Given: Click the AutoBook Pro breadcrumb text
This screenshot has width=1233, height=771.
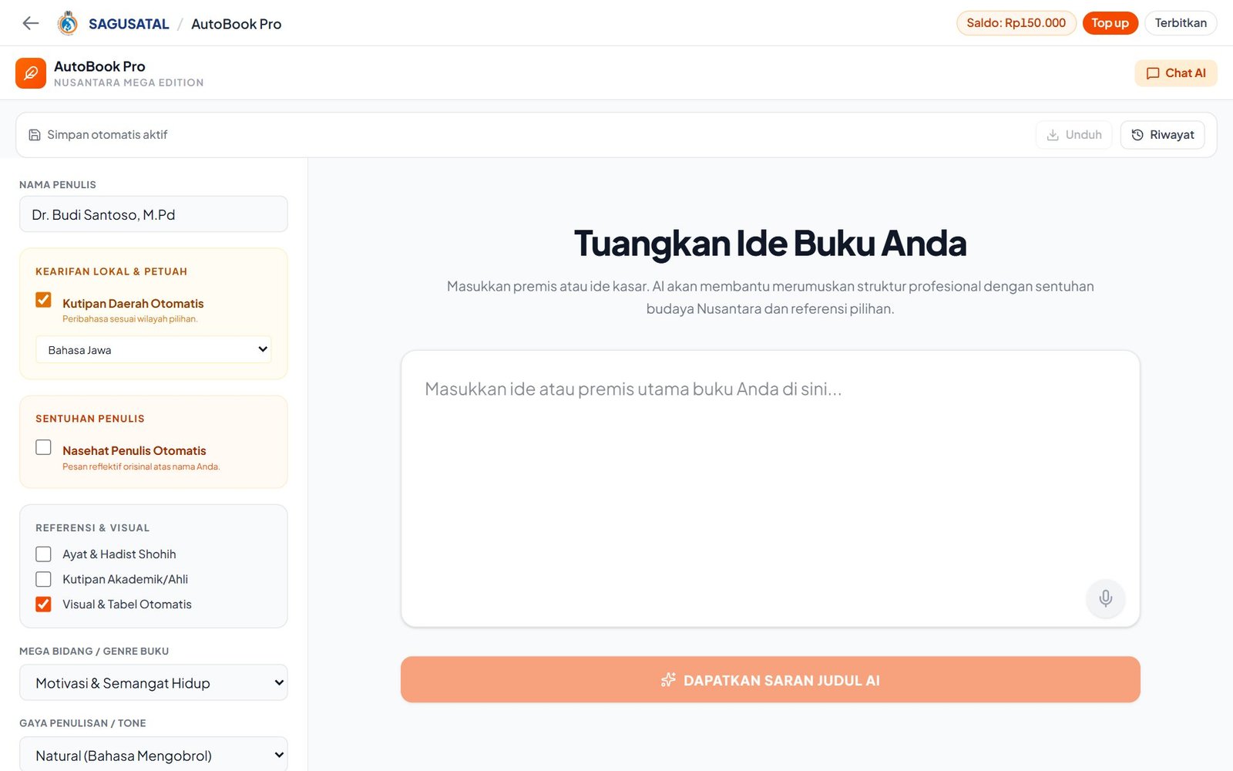Looking at the screenshot, I should pos(236,24).
